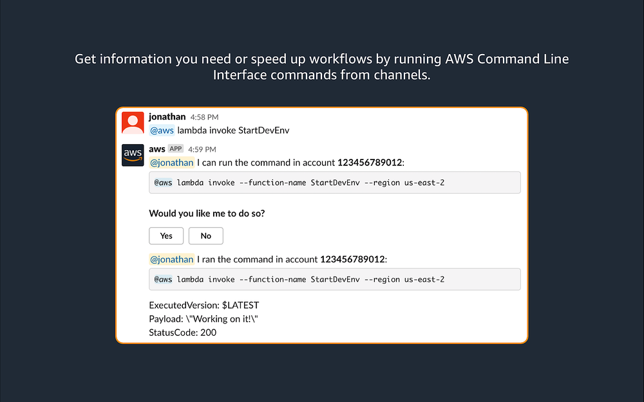Click bold account number in "I ran" line

point(352,259)
